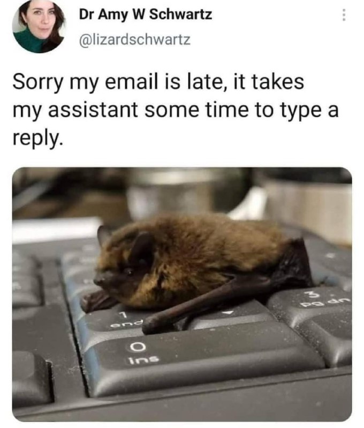This screenshot has width=364, height=428.
Task: Click the display name Dr Amy W Schwartz
Action: [146, 14]
